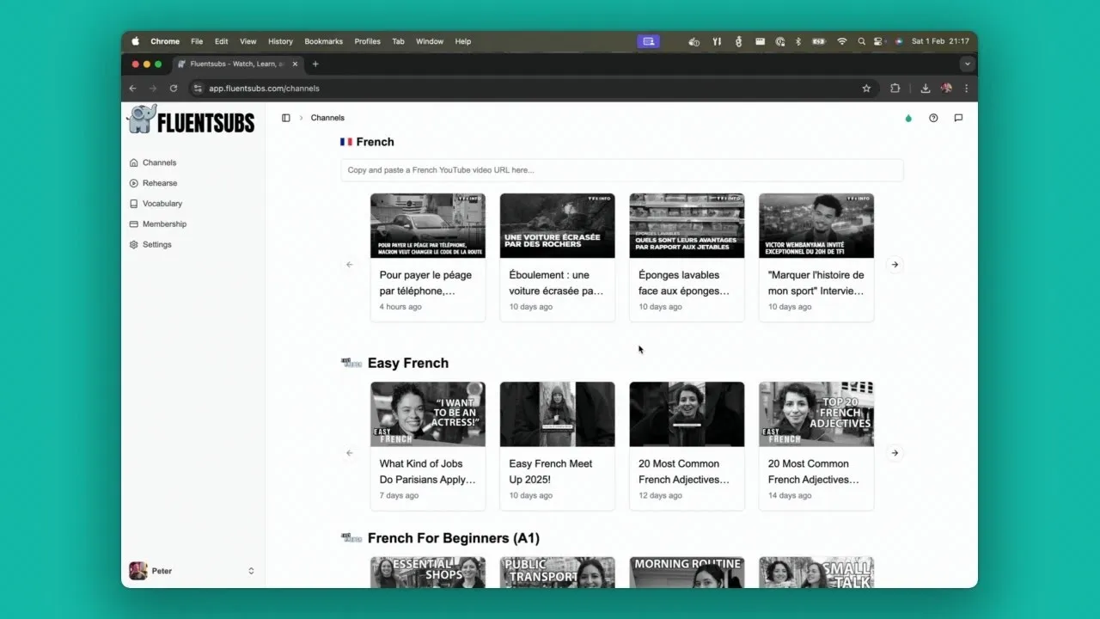The image size is (1100, 619).
Task: Show next videos in Easy French carousel
Action: click(895, 453)
